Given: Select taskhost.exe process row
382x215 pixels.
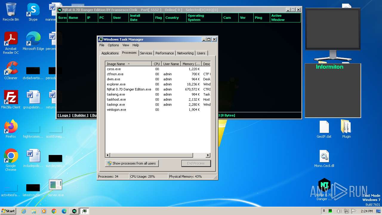Looking at the screenshot, I should point(158,99).
